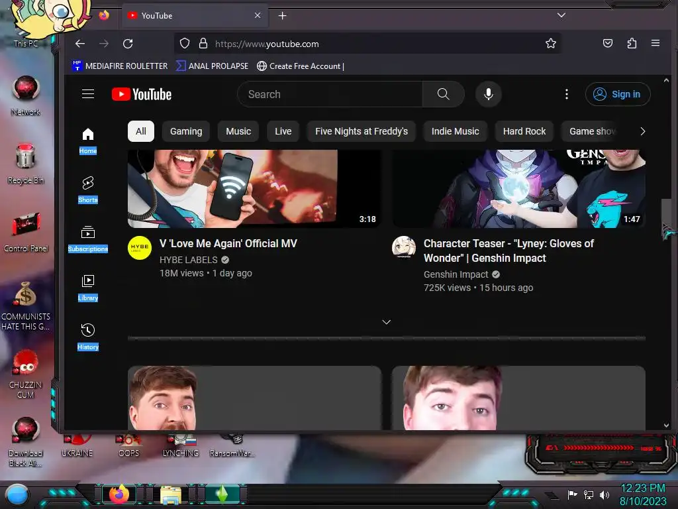Viewport: 678px width, 509px height.
Task: Open File Explorer from taskbar
Action: 171,495
